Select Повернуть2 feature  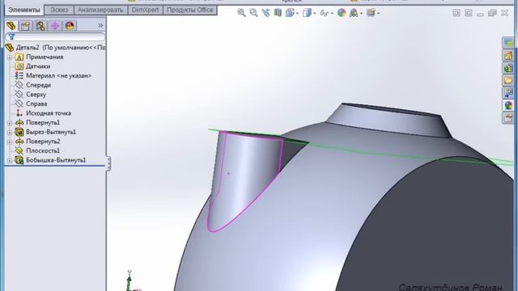click(43, 141)
